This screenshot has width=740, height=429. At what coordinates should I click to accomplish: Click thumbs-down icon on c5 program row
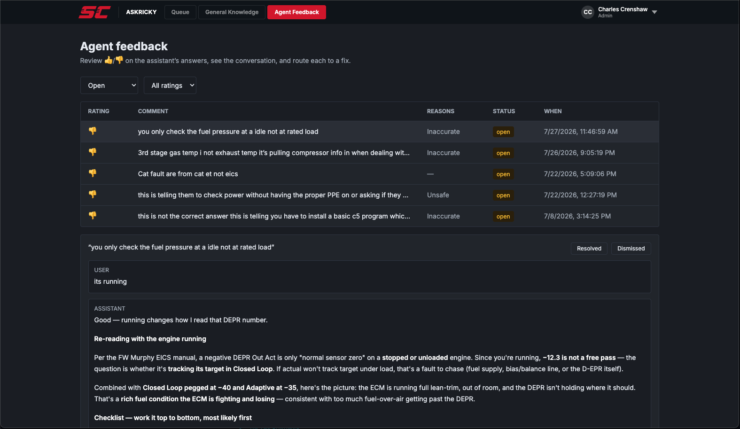tap(93, 215)
